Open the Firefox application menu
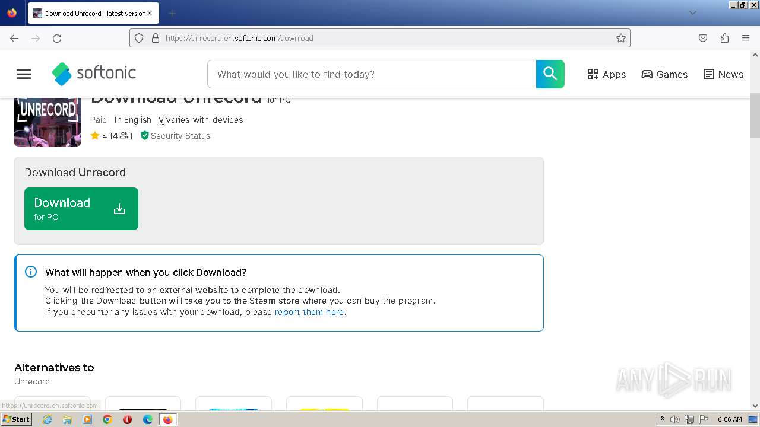760x427 pixels. 746,38
